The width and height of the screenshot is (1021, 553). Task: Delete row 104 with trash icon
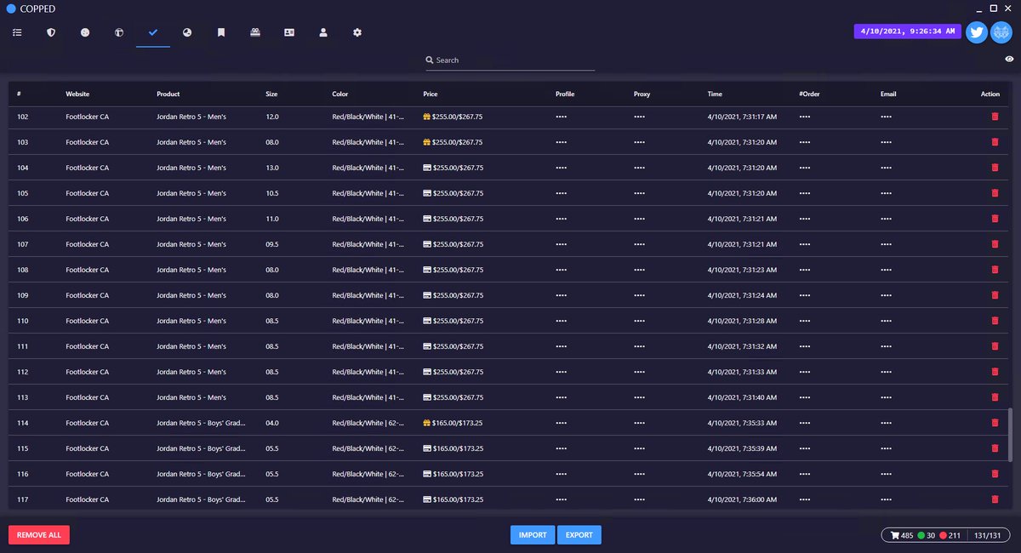point(995,168)
